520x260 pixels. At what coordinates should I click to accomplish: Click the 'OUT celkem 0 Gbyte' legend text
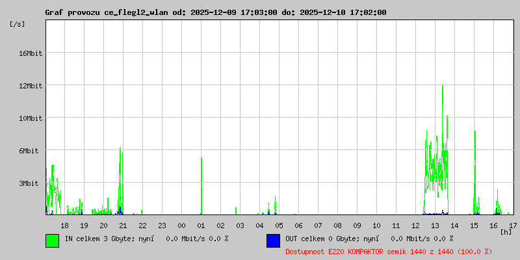[322, 239]
